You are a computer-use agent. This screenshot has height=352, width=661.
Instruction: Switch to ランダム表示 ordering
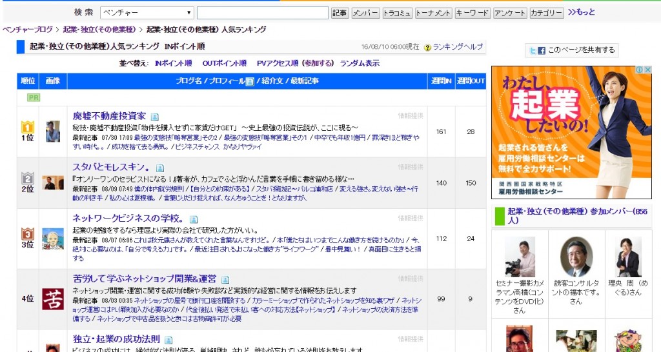(x=360, y=63)
